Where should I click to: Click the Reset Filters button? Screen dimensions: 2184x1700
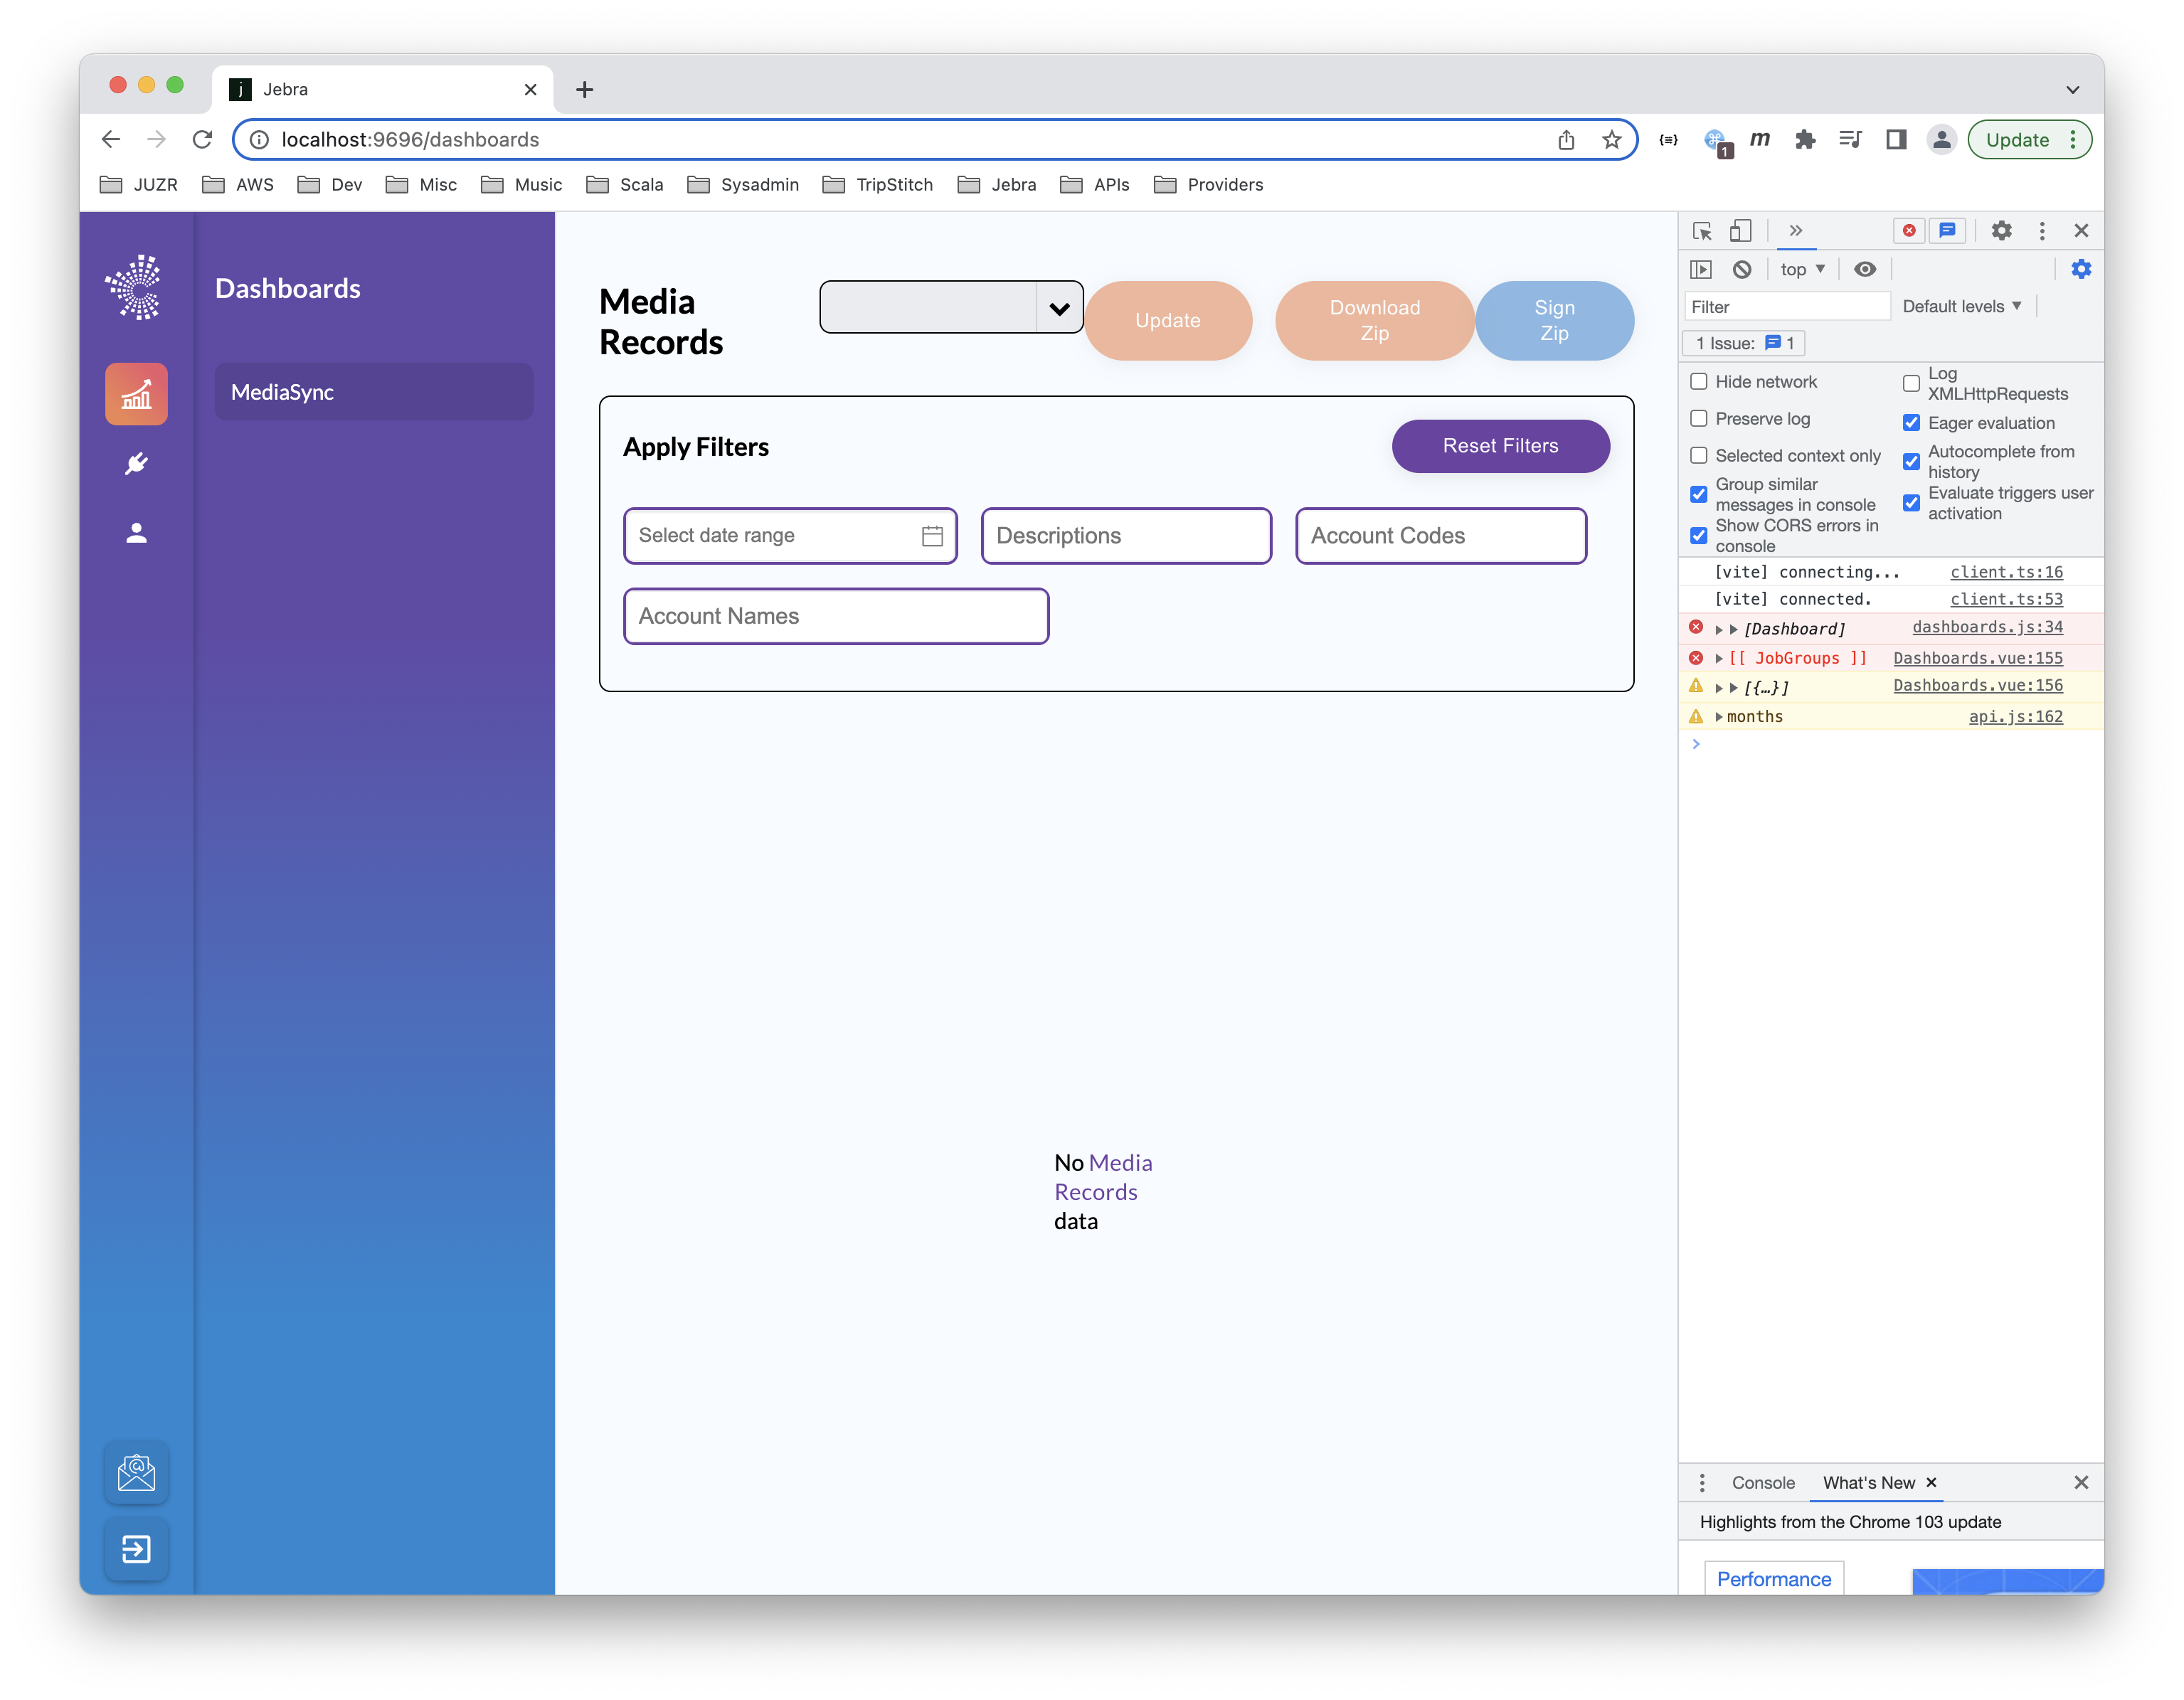tap(1500, 446)
